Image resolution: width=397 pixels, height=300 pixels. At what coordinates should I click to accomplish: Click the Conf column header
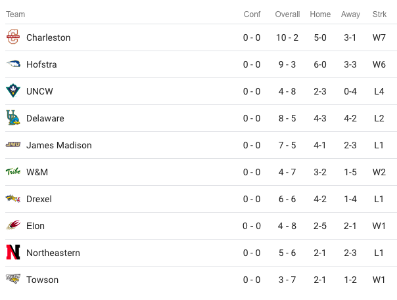pyautogui.click(x=252, y=14)
